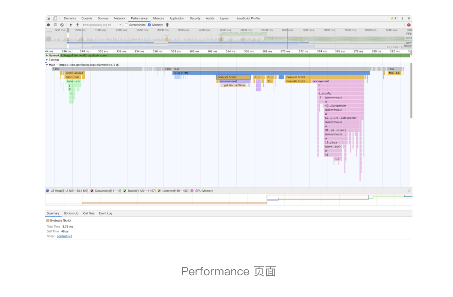This screenshot has width=453, height=297.
Task: Click the network request 9_lhcgya71wx.woff2 bar
Action: coord(235,55)
